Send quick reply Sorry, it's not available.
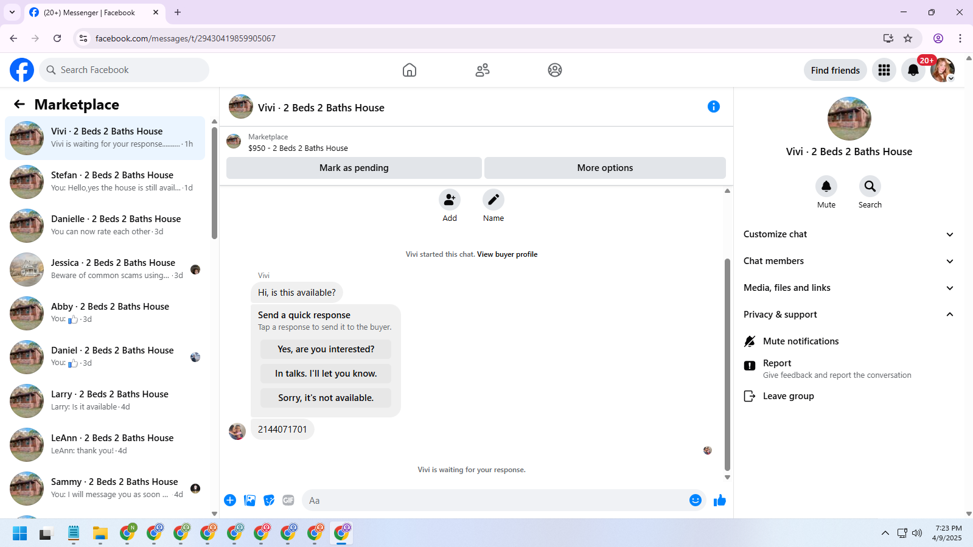 click(x=326, y=398)
